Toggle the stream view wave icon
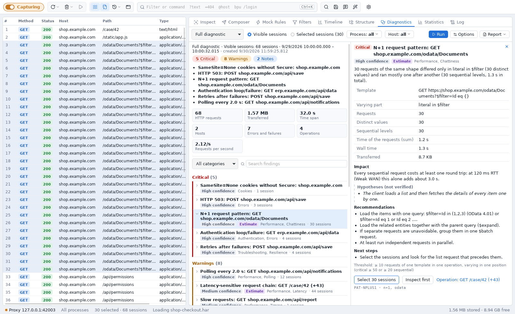 coord(95,7)
